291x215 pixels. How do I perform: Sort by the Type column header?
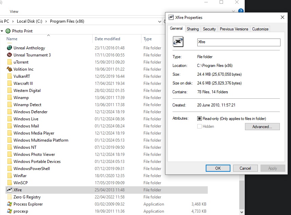coord(148,39)
